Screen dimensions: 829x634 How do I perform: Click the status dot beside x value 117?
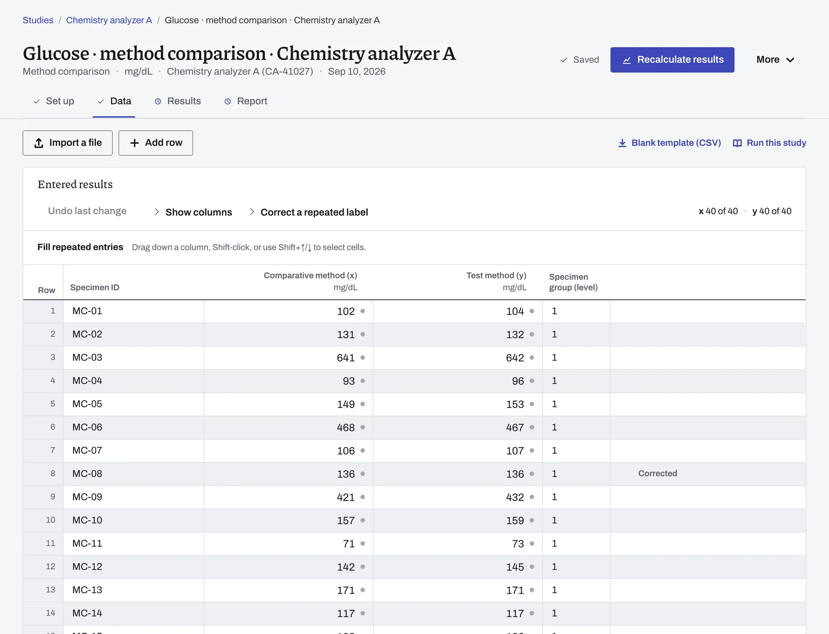tap(363, 613)
